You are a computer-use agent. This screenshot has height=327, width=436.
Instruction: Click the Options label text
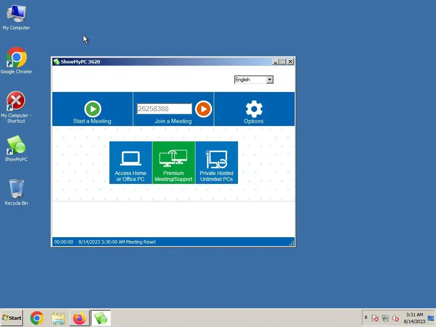254,121
